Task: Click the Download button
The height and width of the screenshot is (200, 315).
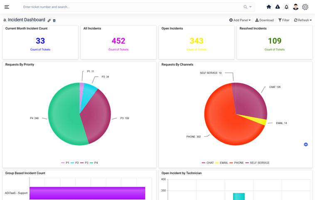Action: point(264,20)
